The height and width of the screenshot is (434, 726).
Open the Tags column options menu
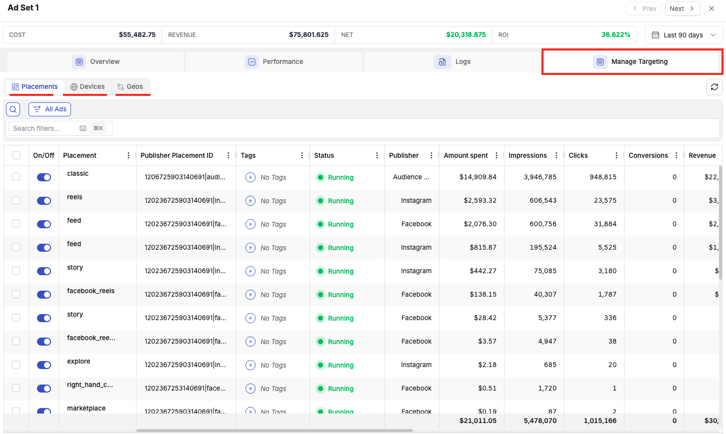point(302,155)
